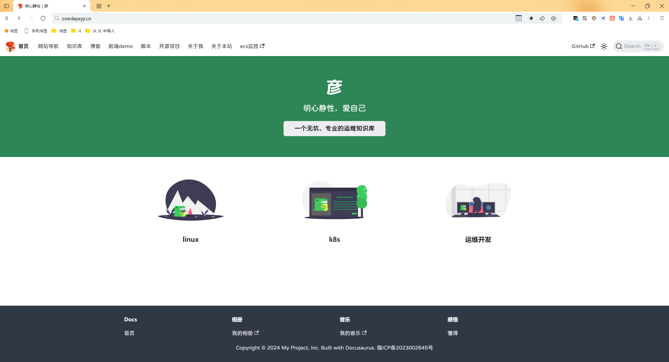Click the translate extension icon
669x362 pixels.
(x=621, y=18)
